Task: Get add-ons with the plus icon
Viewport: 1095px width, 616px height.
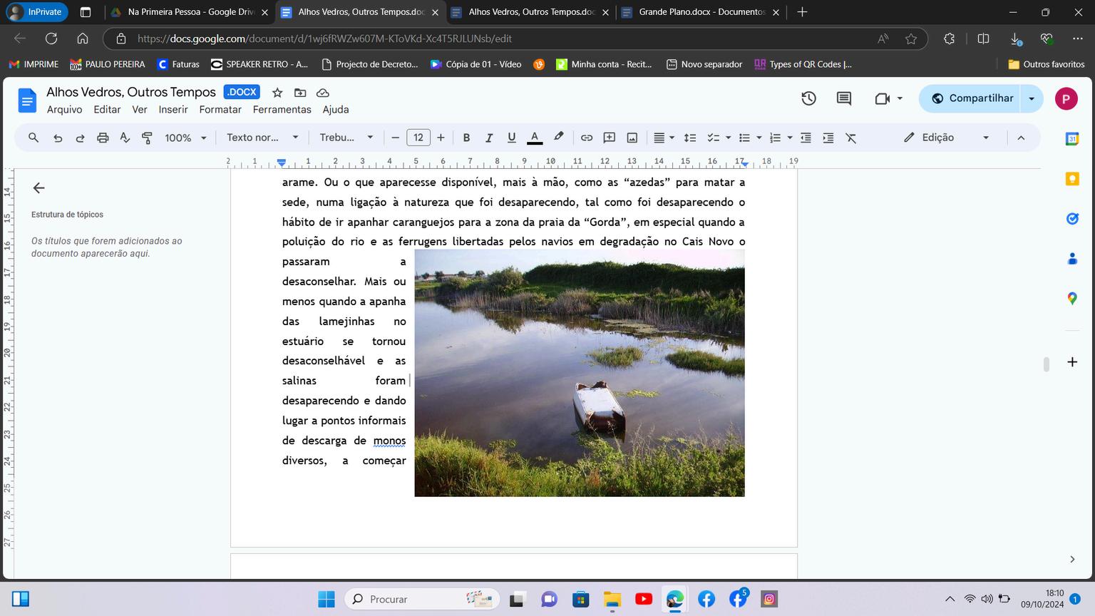Action: coord(1072,362)
